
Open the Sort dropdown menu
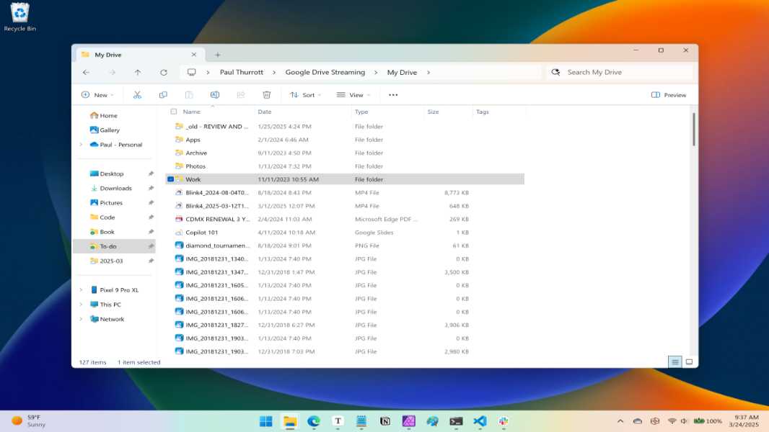click(x=305, y=95)
